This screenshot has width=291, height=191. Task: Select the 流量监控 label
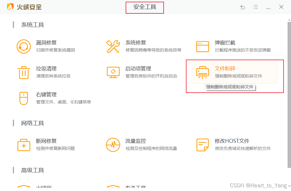tap(136, 141)
